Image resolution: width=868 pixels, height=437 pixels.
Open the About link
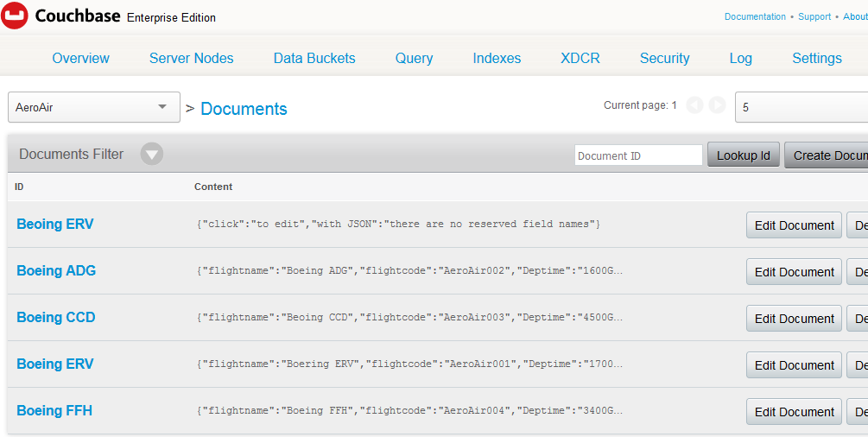[x=855, y=16]
